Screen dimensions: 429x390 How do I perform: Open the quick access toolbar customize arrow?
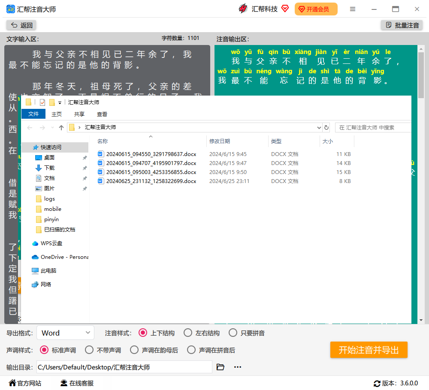coord(60,103)
